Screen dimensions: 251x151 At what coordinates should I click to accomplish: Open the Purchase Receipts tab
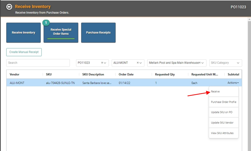(98, 33)
